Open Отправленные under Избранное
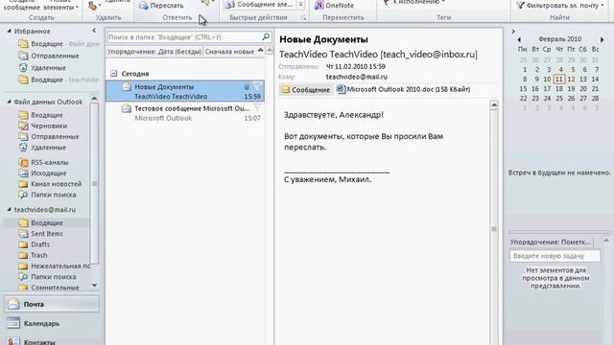 [55, 56]
